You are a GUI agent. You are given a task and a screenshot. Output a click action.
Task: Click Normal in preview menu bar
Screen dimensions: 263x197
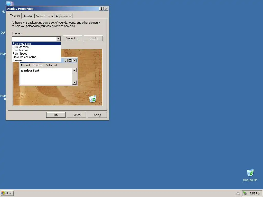point(25,65)
